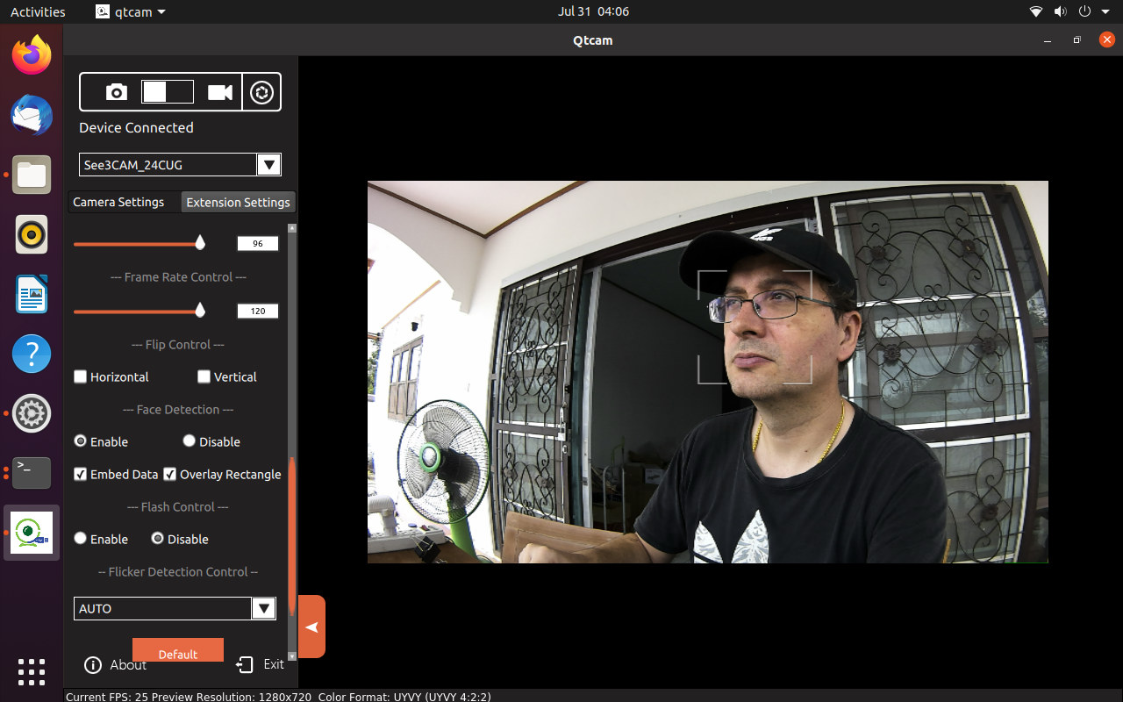Image resolution: width=1123 pixels, height=702 pixels.
Task: Click the Wi-Fi status icon
Action: pyautogui.click(x=1036, y=11)
